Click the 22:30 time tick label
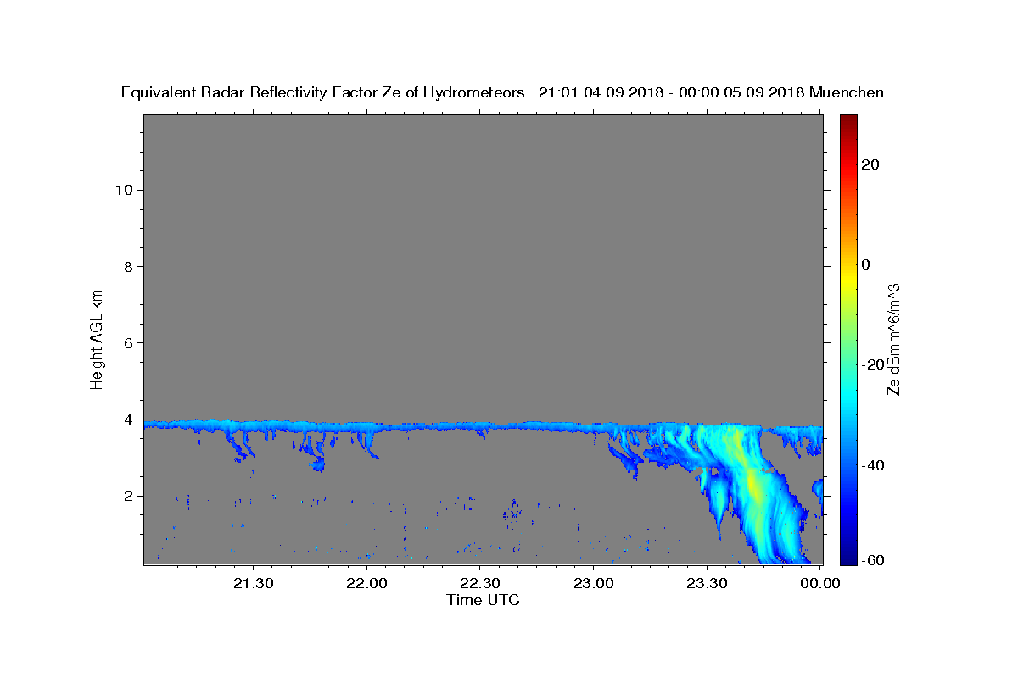 tap(480, 583)
